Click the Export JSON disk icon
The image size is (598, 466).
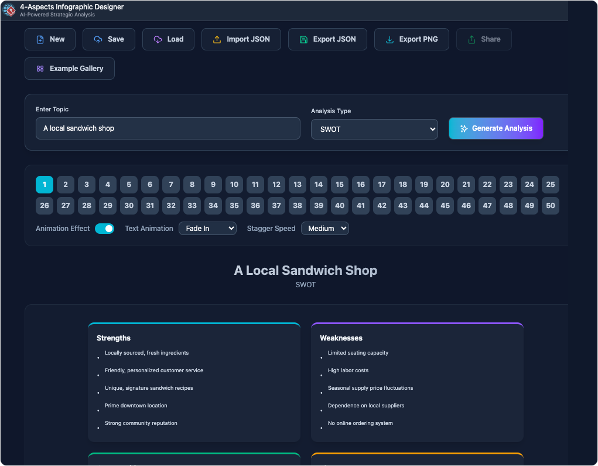pos(303,40)
